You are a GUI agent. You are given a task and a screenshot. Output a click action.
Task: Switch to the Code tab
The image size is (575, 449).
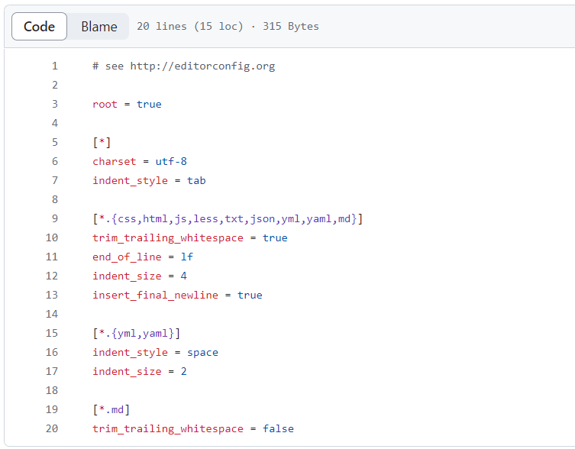[x=39, y=27]
